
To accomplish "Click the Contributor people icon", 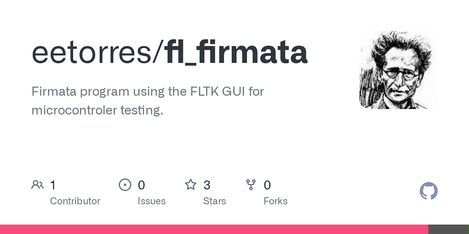I will (x=38, y=185).
